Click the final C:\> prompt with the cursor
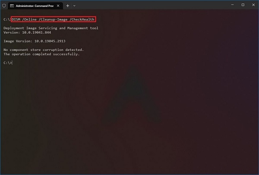 click(8, 63)
